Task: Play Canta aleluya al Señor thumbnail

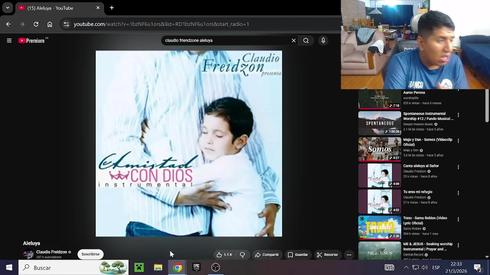Action: (379, 175)
